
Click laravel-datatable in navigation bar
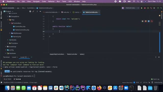[x=8, y=8]
